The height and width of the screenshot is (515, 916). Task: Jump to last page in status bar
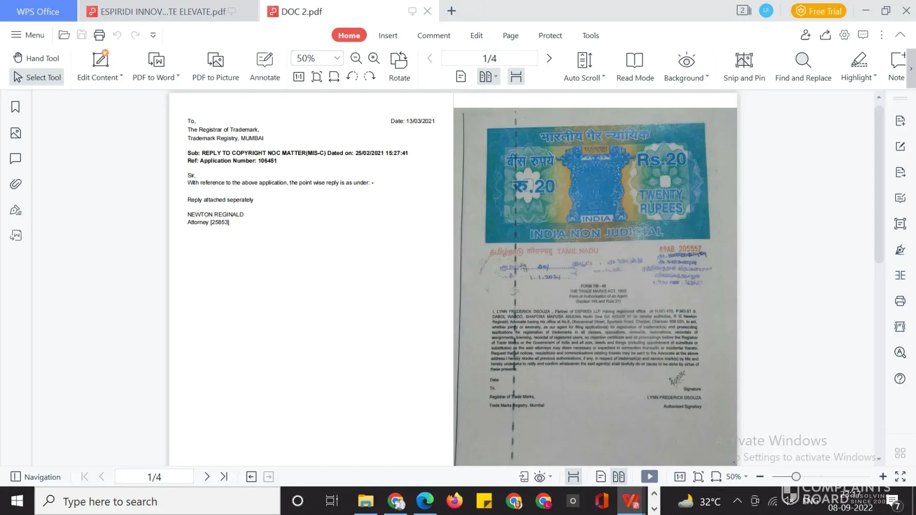224,476
